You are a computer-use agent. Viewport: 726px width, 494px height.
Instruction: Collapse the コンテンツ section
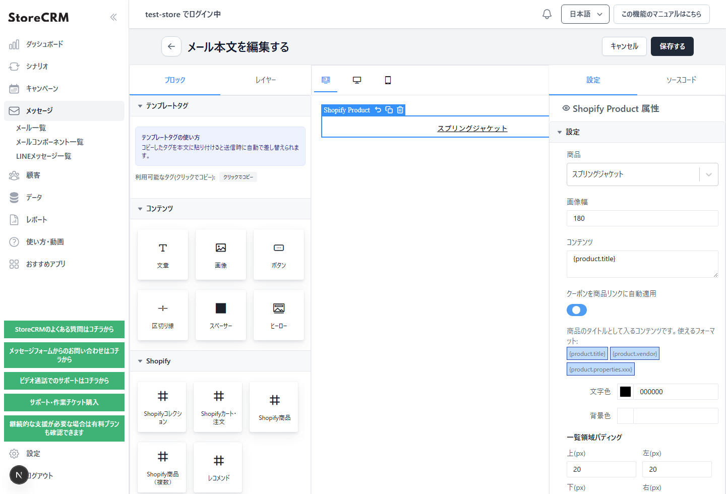point(220,209)
